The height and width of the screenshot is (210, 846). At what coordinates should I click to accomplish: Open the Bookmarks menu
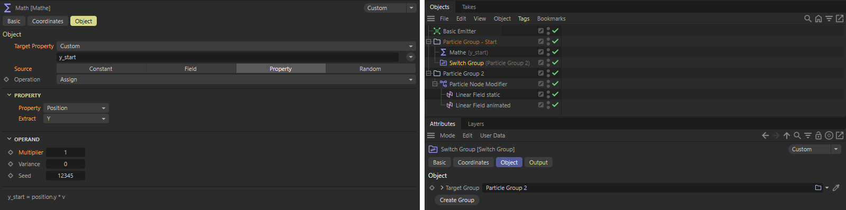click(x=551, y=19)
